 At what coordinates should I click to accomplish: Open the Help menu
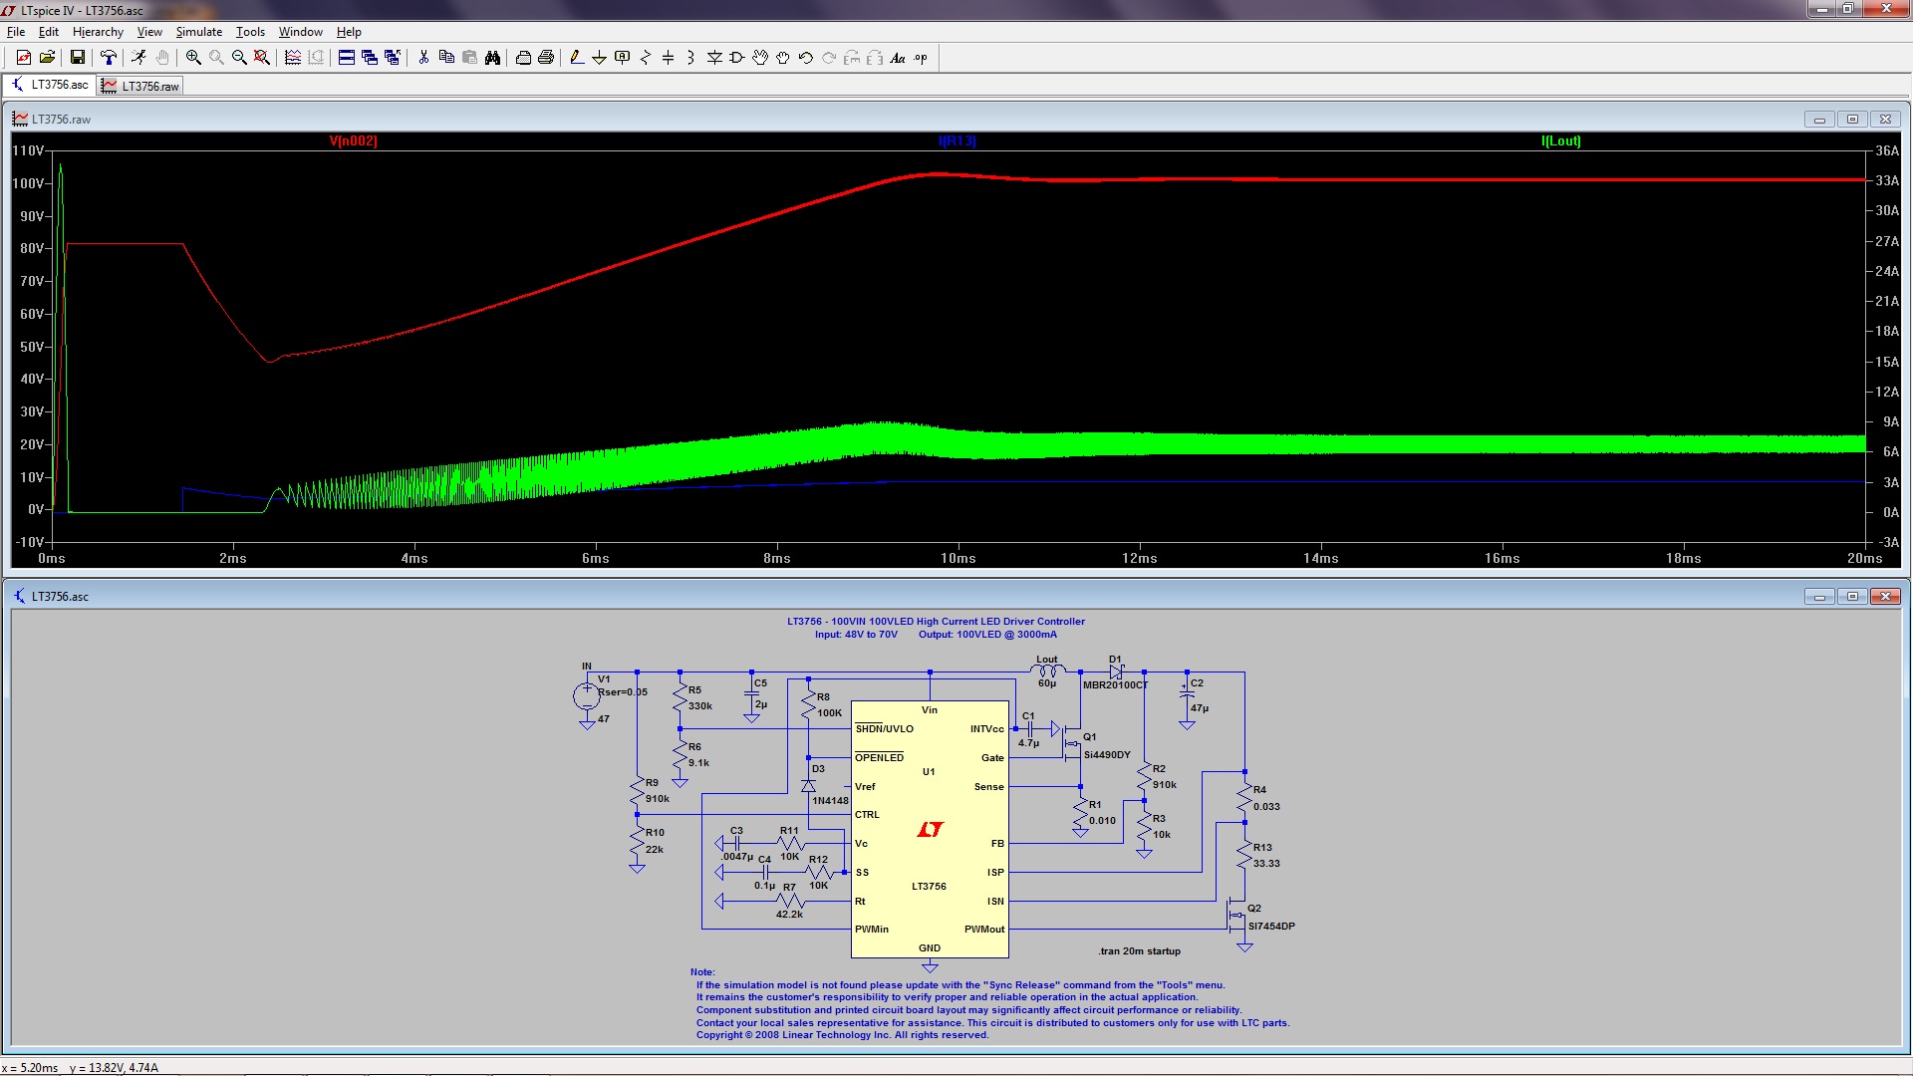pyautogui.click(x=349, y=32)
